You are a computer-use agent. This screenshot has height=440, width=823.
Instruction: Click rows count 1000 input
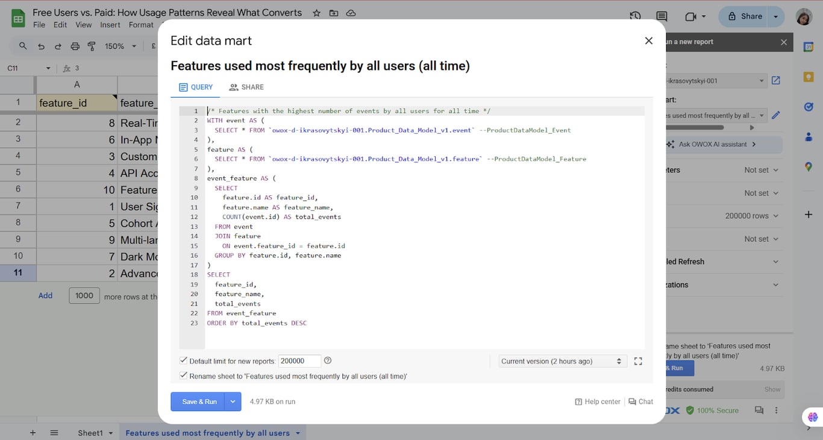pyautogui.click(x=84, y=295)
